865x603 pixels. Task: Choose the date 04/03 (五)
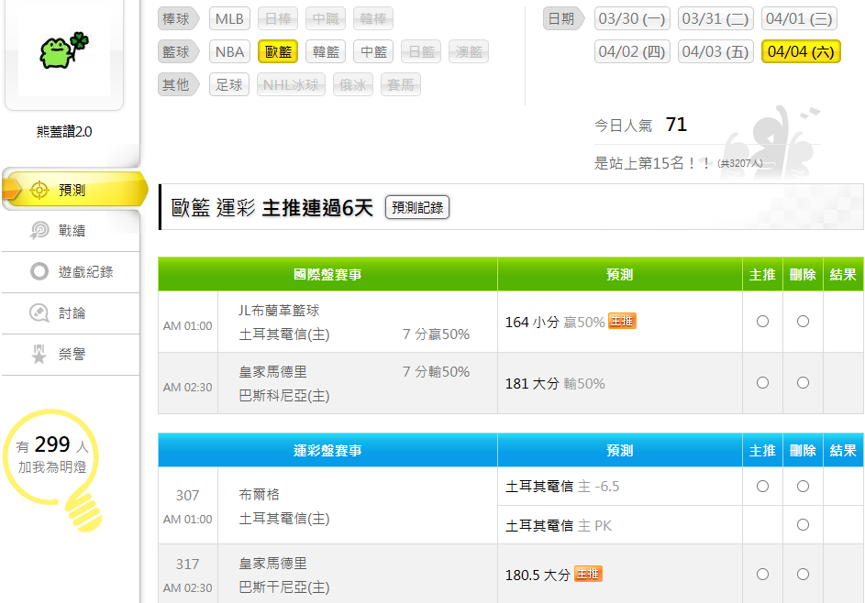pyautogui.click(x=715, y=52)
